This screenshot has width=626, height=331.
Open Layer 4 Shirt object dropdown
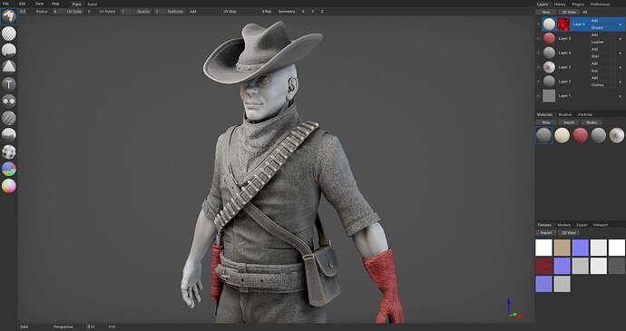click(602, 56)
